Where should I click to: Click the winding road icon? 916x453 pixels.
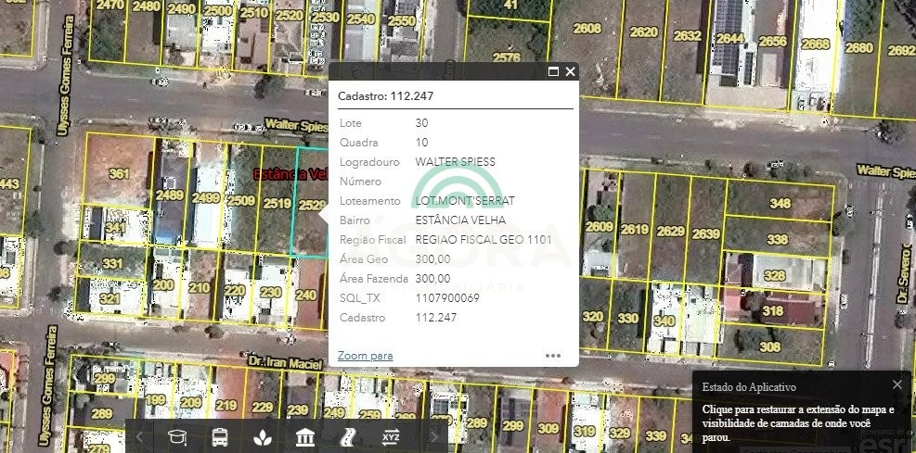pyautogui.click(x=349, y=436)
